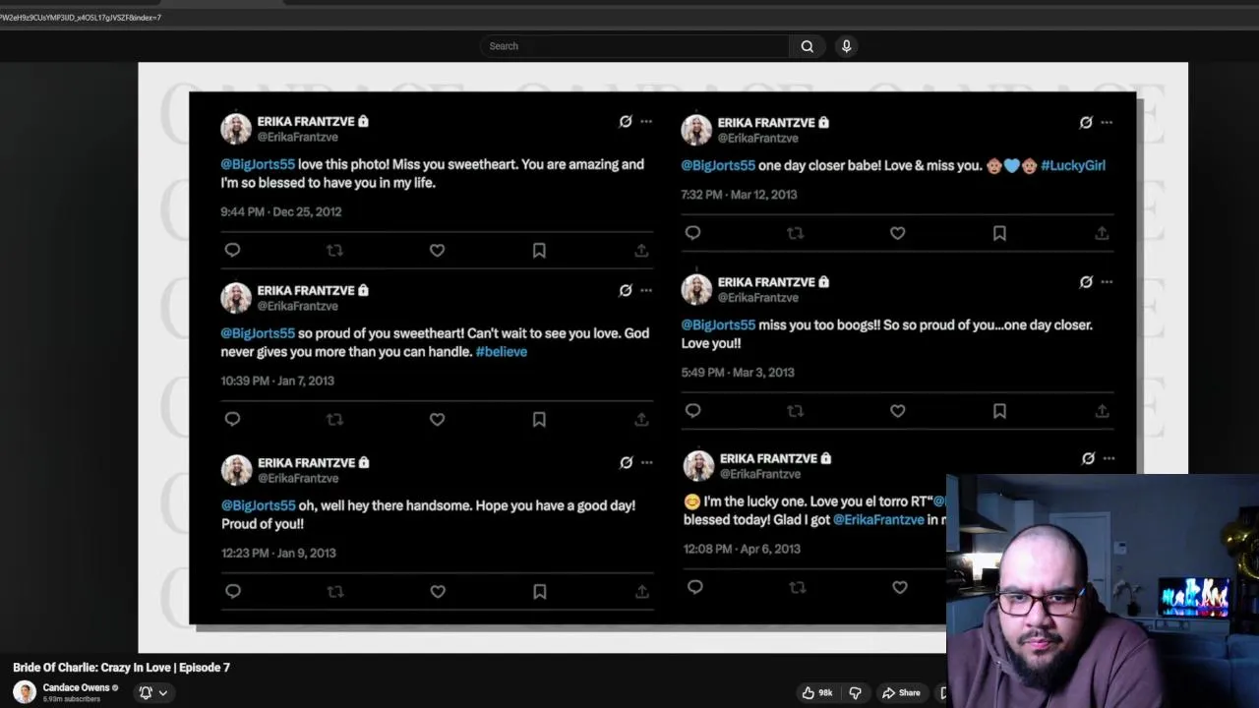1259x708 pixels.
Task: Reply to the Apr 6, 2013 tweet
Action: coord(694,587)
